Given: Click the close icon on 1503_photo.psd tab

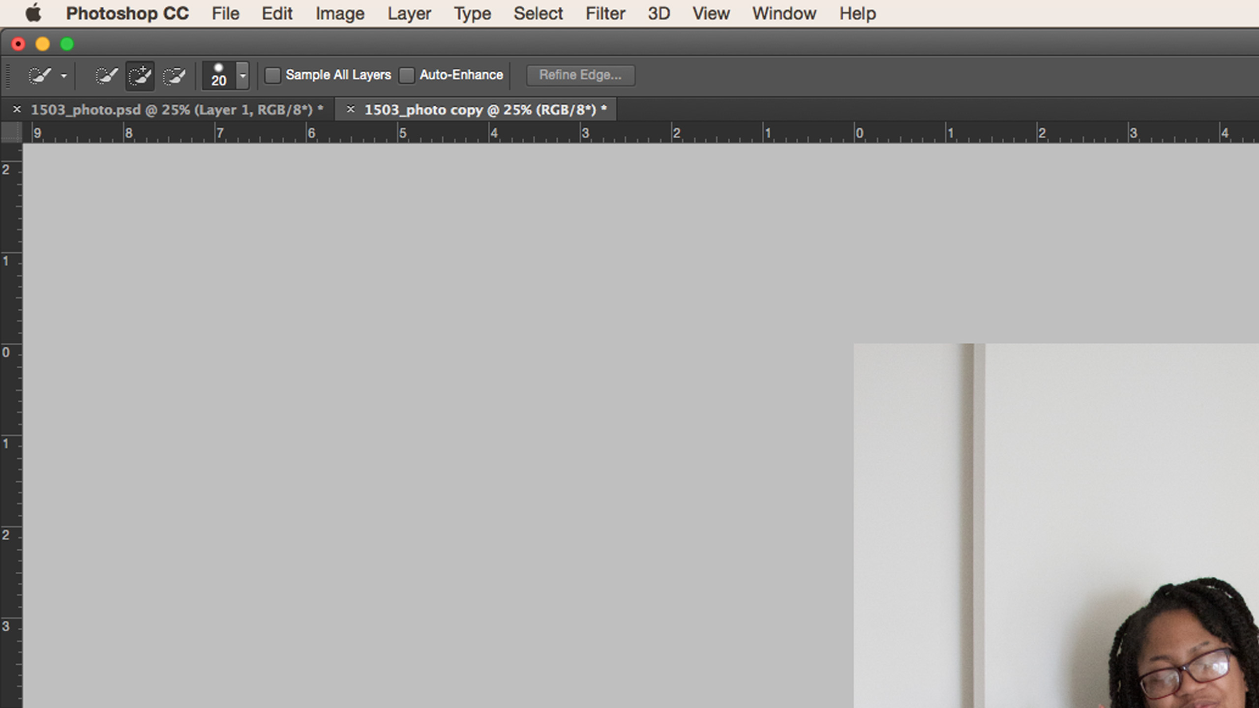Looking at the screenshot, I should pos(17,109).
